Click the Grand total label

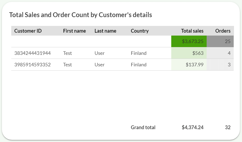[x=143, y=127]
